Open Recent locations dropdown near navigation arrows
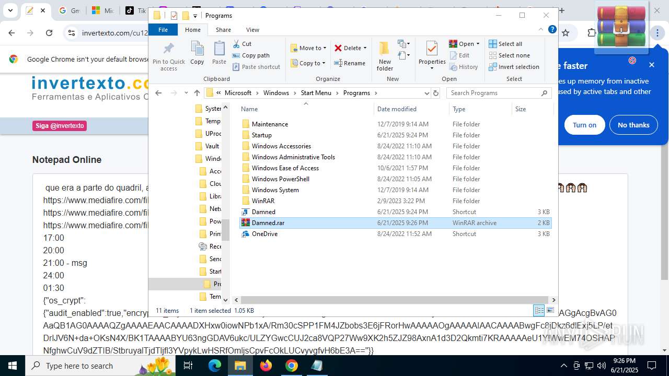The width and height of the screenshot is (669, 376). (x=186, y=93)
